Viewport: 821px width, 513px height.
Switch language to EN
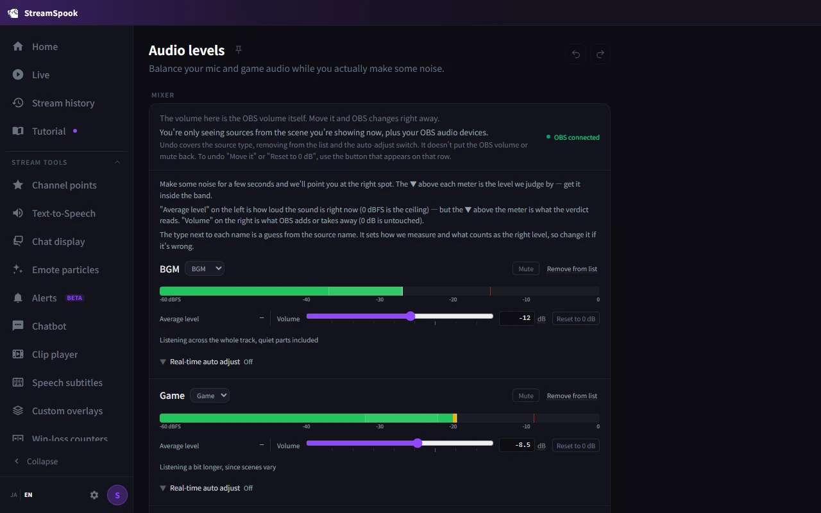(x=28, y=495)
